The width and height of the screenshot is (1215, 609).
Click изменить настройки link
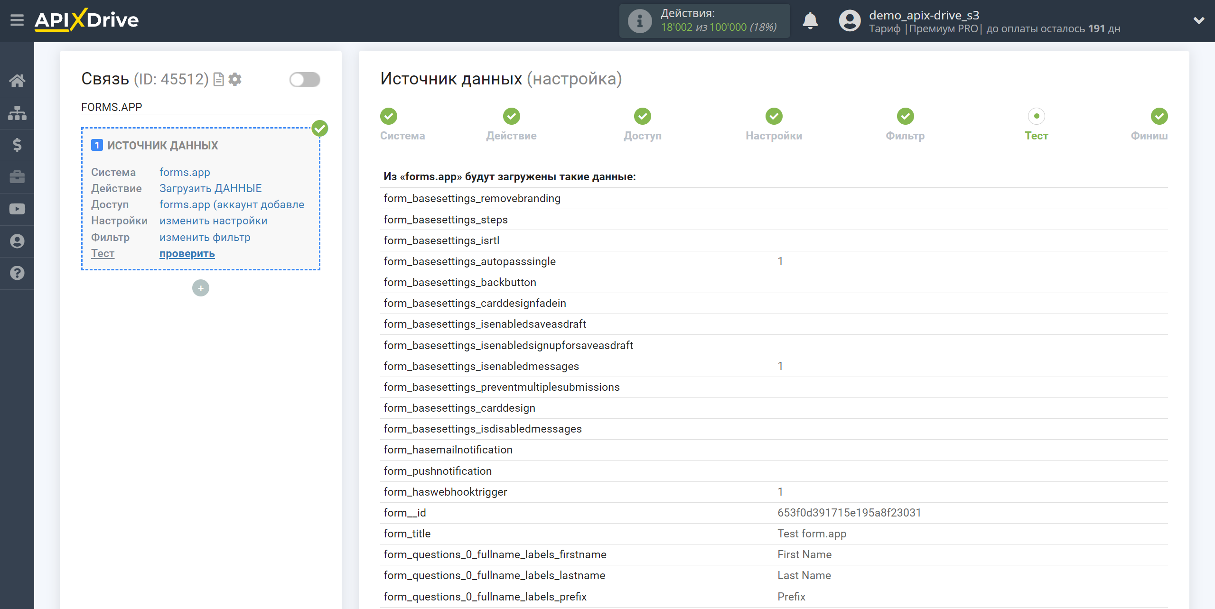tap(213, 221)
